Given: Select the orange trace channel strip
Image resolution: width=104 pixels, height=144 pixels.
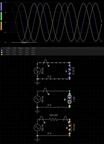Looking at the screenshot, I should point(1,26).
